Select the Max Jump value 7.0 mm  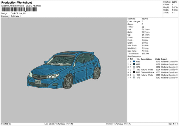[145, 51]
